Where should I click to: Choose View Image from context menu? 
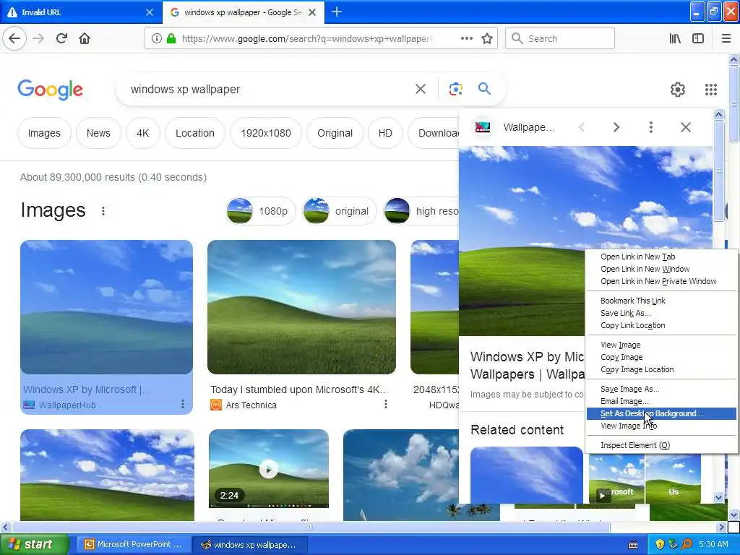[661, 345]
